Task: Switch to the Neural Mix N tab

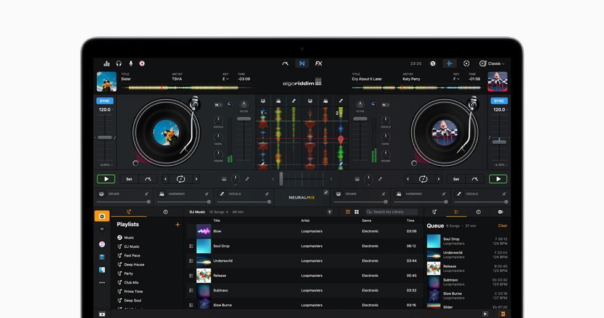Action: 302,63
